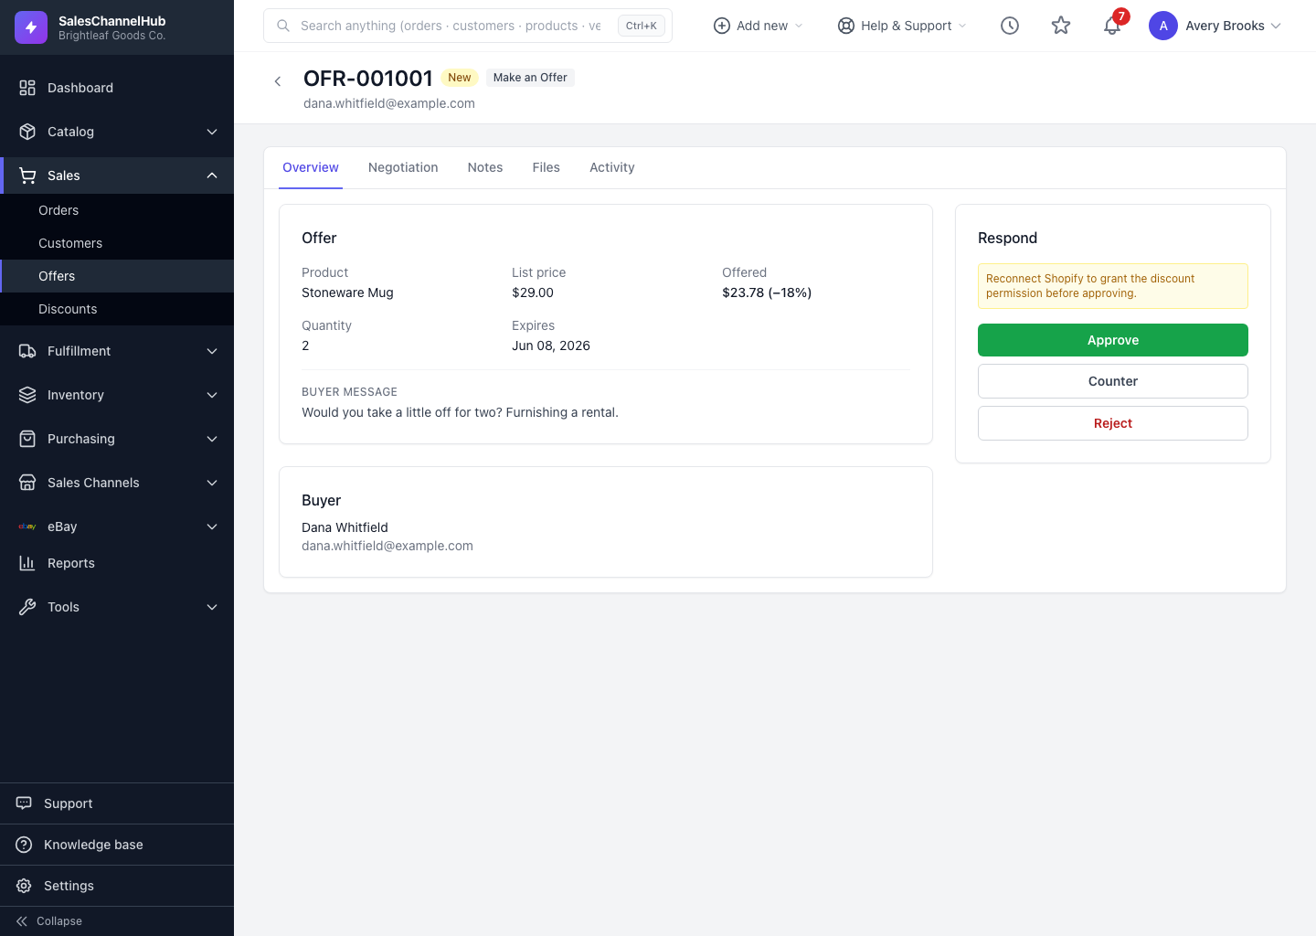Click the eBay logo icon

pyautogui.click(x=27, y=526)
